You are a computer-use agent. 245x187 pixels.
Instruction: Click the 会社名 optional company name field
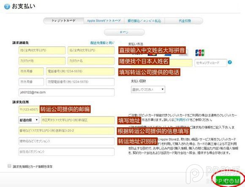(67, 152)
